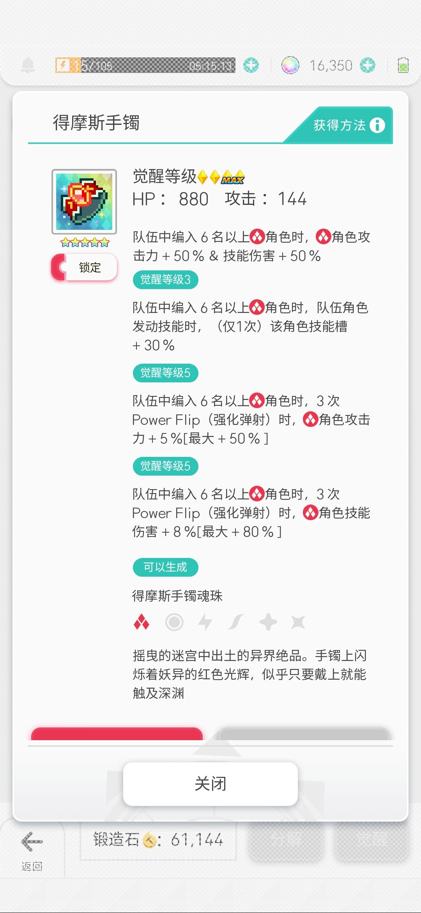The image size is (421, 913).
Task: Tap the rainbow gem currency icon
Action: (290, 65)
